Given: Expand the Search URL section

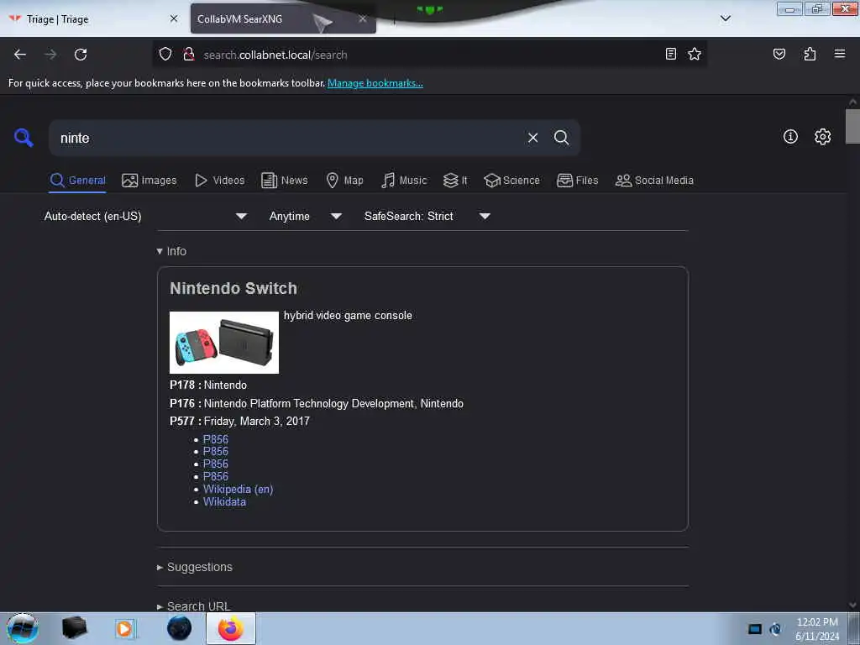Looking at the screenshot, I should pos(194,606).
